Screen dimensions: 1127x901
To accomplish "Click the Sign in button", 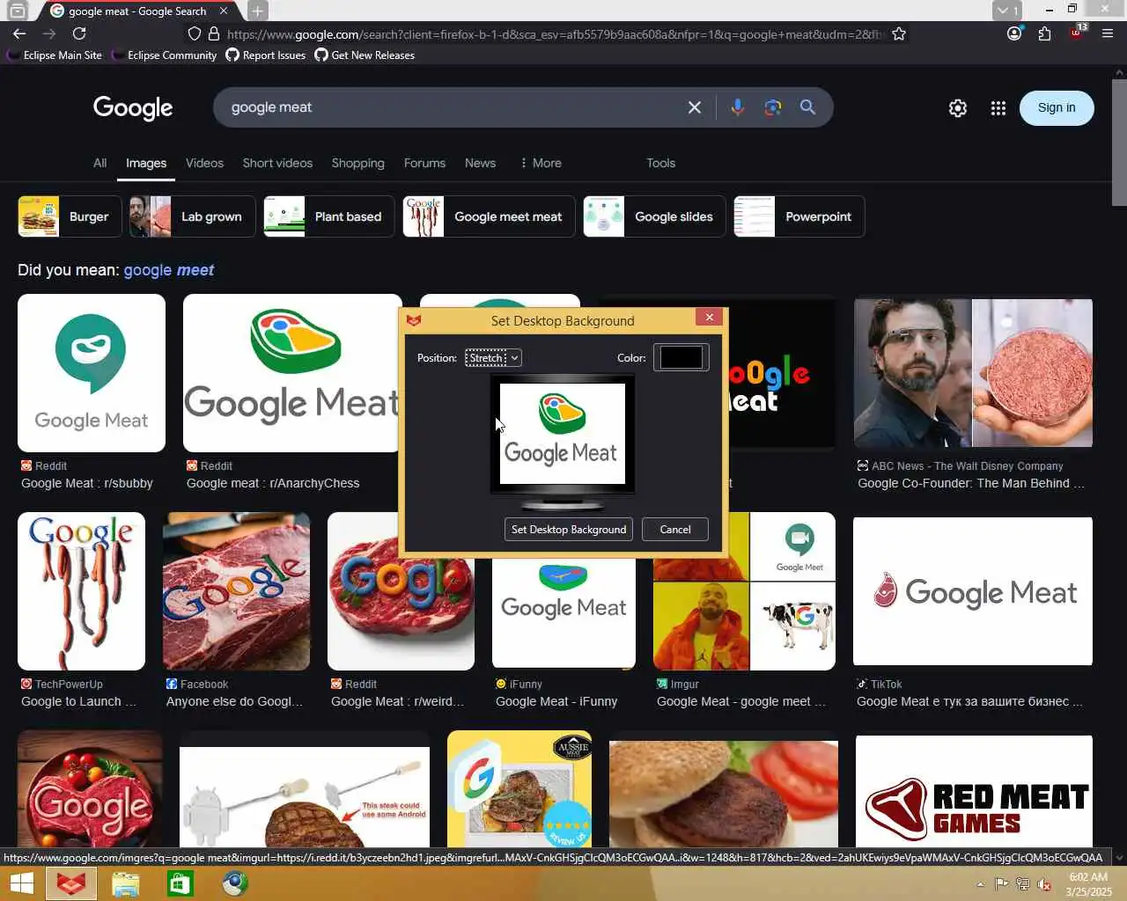I will (x=1057, y=107).
